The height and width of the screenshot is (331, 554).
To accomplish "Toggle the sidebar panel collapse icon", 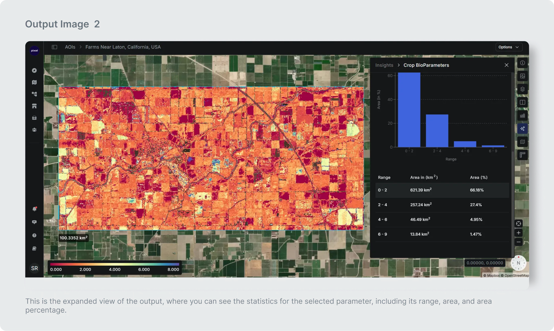I will pyautogui.click(x=54, y=47).
